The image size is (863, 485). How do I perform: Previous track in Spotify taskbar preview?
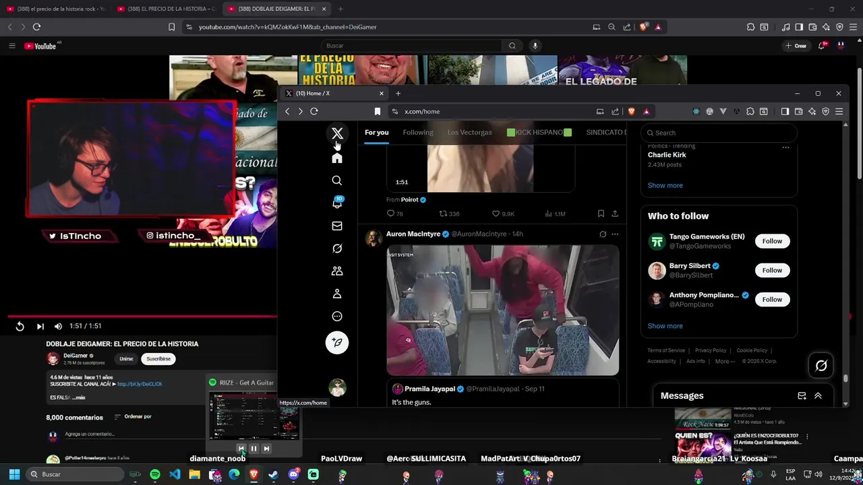click(241, 448)
